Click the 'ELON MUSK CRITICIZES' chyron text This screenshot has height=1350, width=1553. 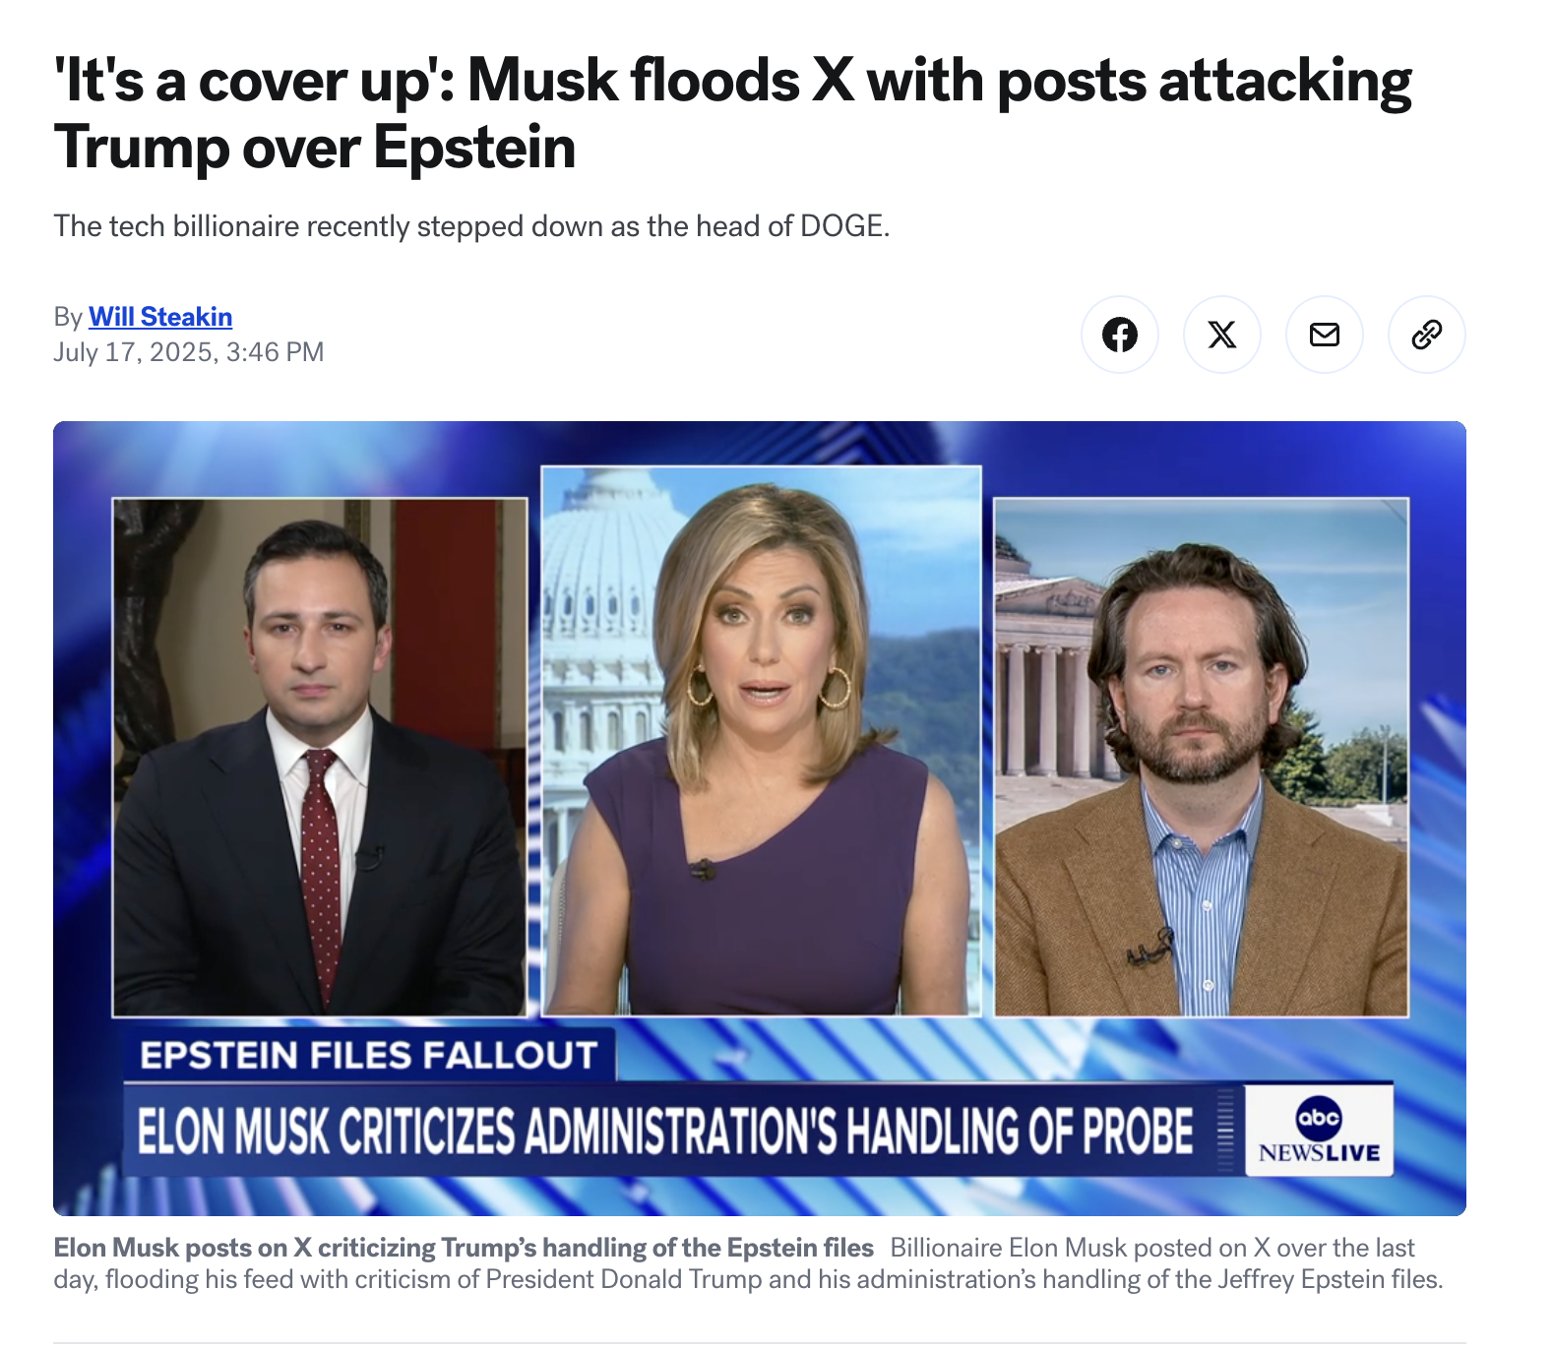coord(665,1131)
